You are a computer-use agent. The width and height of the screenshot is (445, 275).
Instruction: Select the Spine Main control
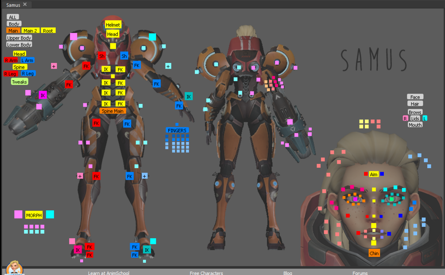tap(112, 111)
